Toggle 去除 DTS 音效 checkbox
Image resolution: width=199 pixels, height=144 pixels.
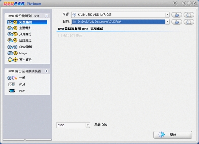pos(60,36)
